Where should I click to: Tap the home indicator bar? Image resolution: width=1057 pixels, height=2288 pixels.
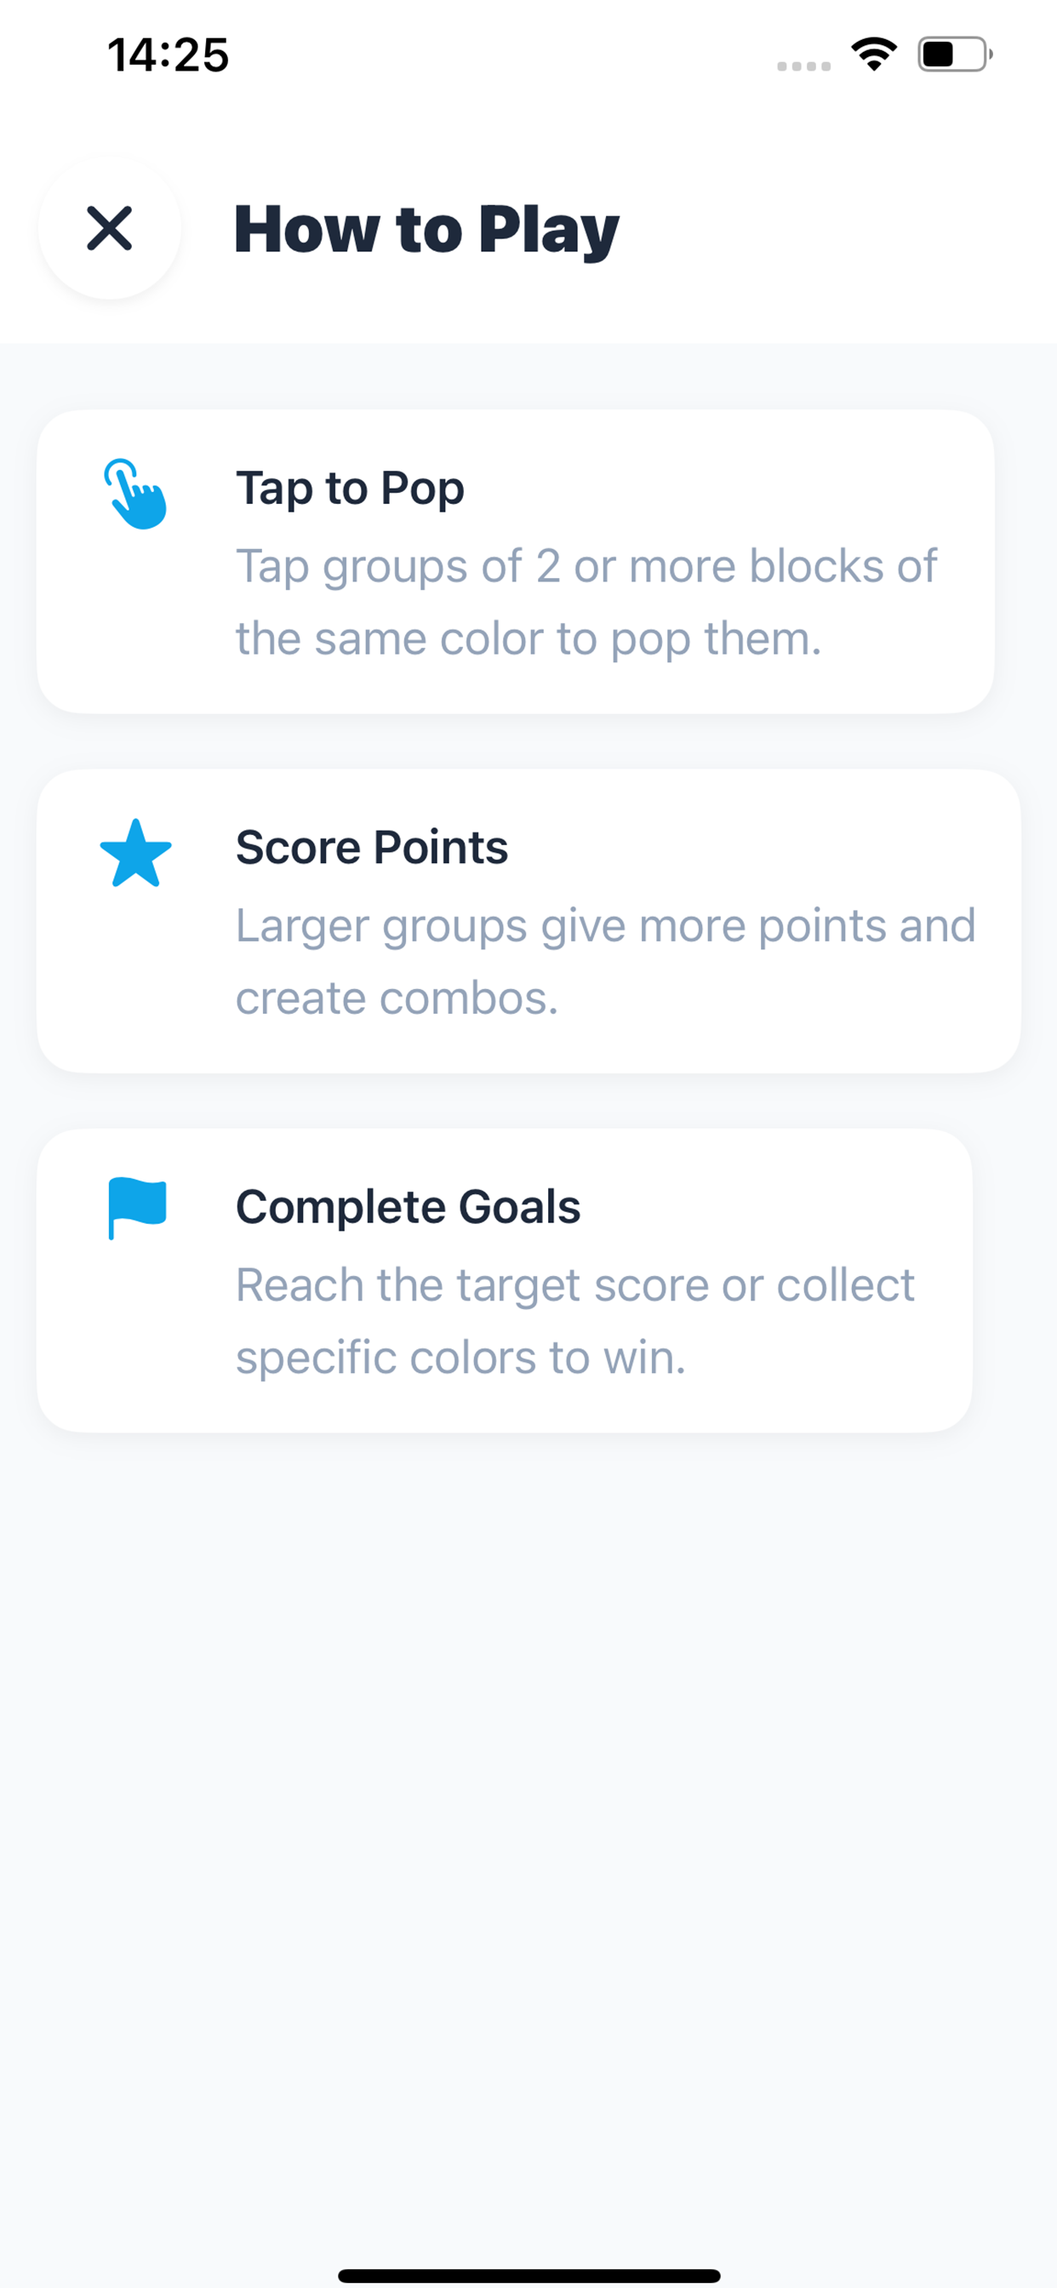(528, 2268)
